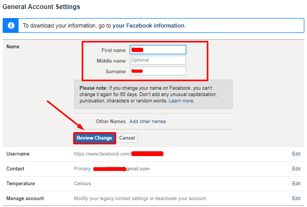Open the 'your Facebook information' link
This screenshot has height=207, width=307.
(148, 25)
